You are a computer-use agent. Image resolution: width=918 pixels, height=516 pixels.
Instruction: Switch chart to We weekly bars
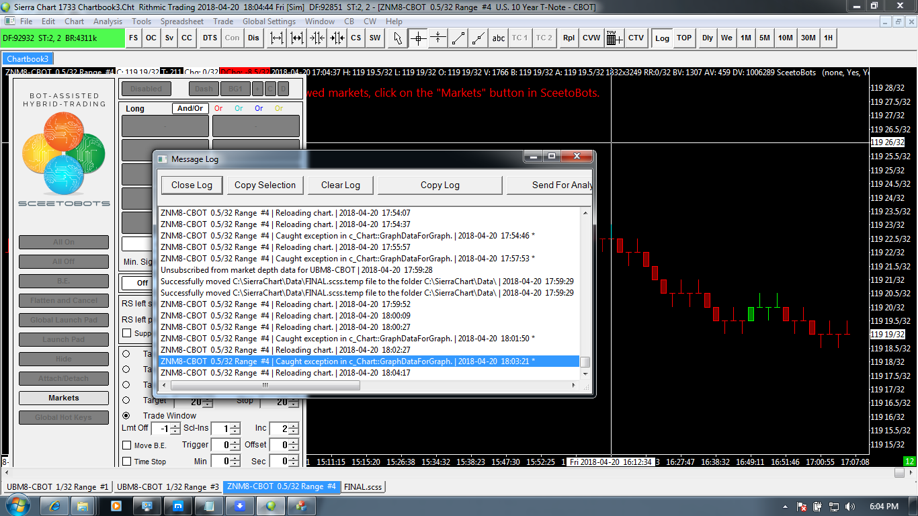click(726, 38)
